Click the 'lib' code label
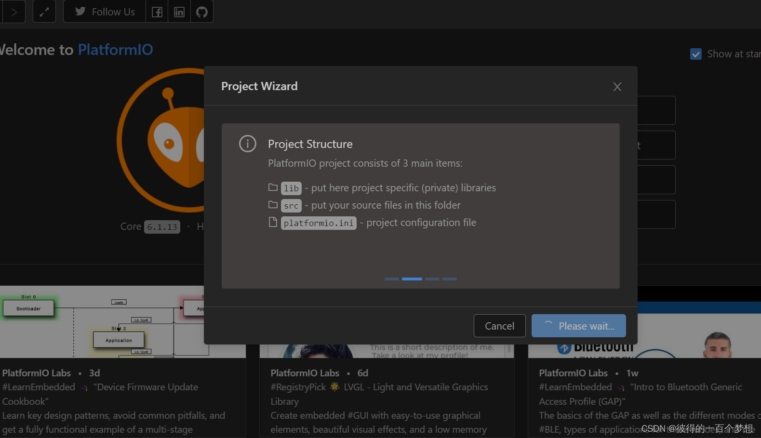Screen dimensions: 761x438 (291, 188)
